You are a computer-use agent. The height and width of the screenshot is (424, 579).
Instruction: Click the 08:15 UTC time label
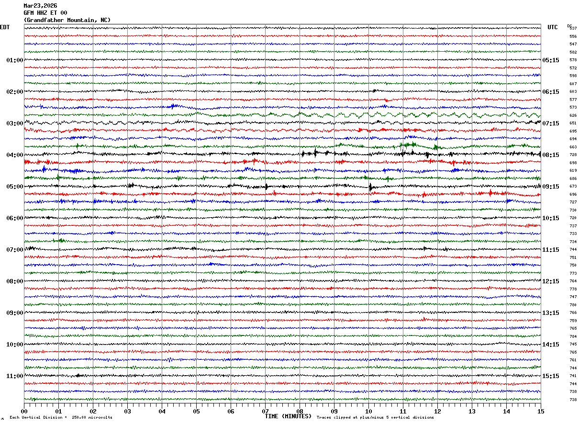tap(551, 155)
